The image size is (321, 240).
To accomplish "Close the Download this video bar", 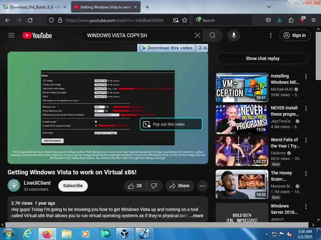I will pos(205,47).
